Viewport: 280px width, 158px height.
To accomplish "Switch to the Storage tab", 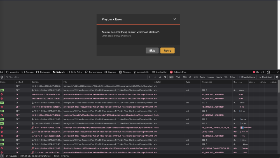I will 125,72.
